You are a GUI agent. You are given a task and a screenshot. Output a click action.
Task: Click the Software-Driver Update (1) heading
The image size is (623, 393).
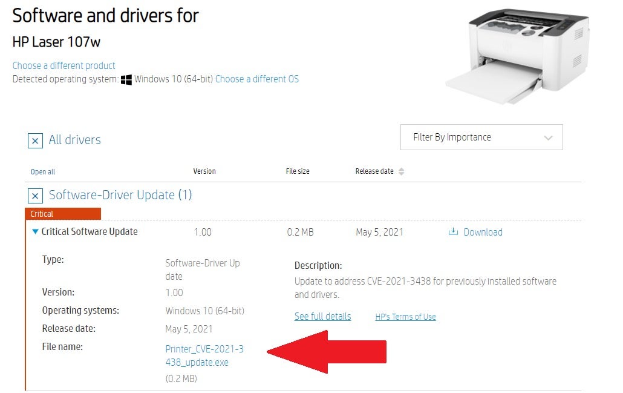[x=120, y=195]
